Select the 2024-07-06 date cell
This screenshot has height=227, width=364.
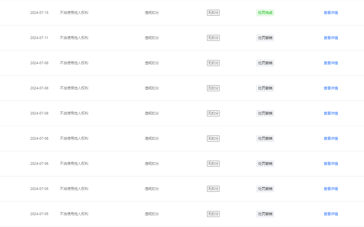(39, 164)
